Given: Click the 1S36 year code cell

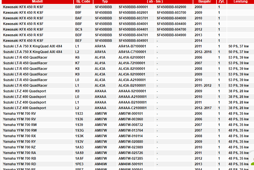Looking at the screenshot, I should pyautogui.click(x=83, y=119).
